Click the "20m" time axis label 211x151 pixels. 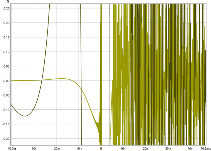(146, 148)
